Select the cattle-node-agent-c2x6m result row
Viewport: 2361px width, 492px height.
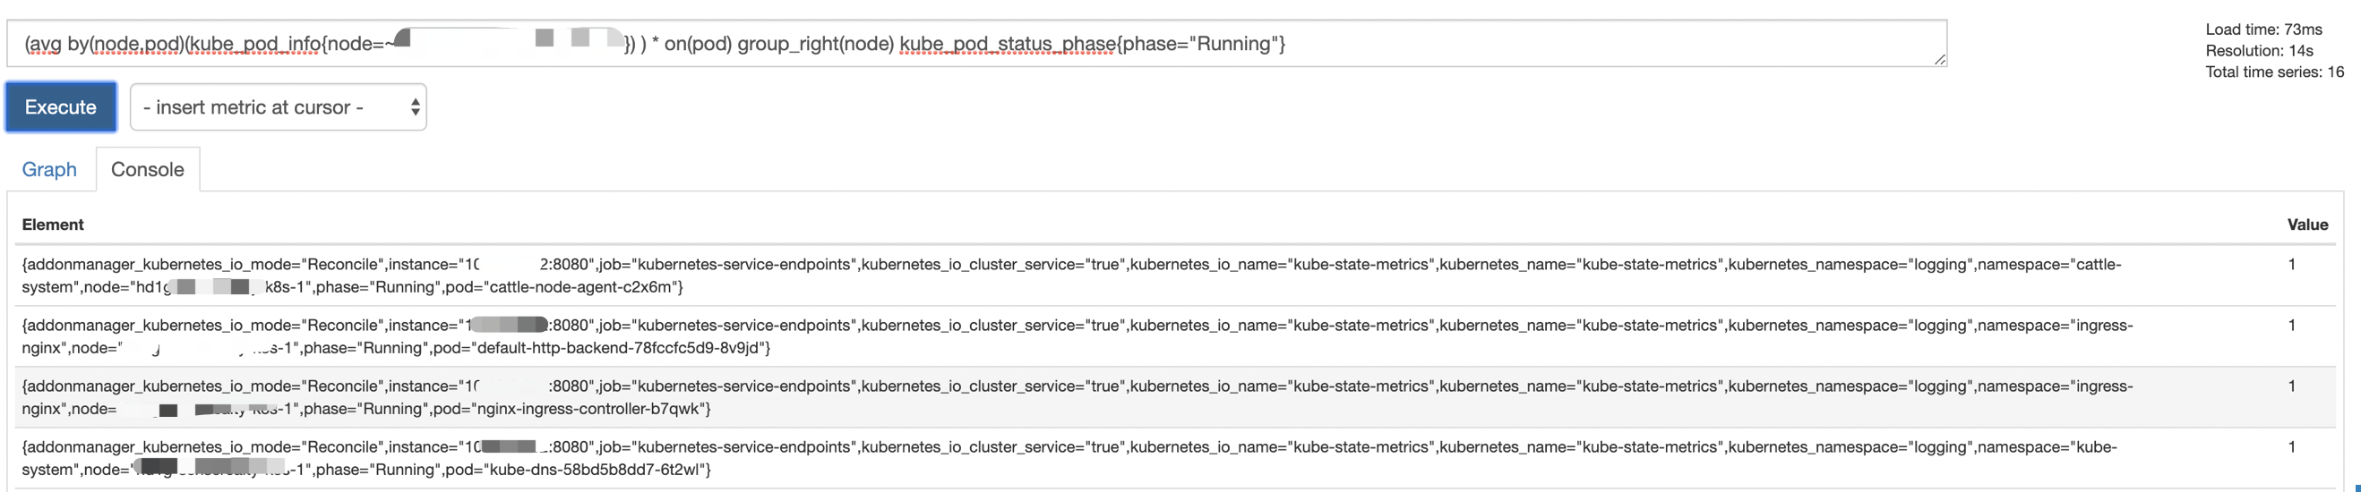[1175, 275]
